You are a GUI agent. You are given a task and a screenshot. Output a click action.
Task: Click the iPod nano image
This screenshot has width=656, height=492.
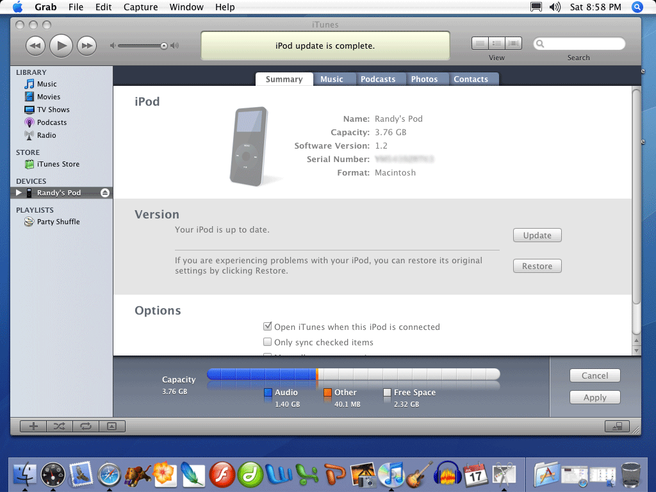pyautogui.click(x=249, y=146)
